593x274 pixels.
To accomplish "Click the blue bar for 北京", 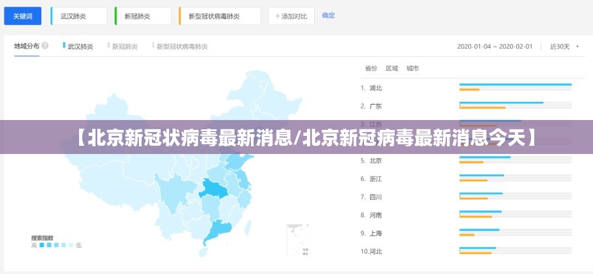I will [485, 157].
